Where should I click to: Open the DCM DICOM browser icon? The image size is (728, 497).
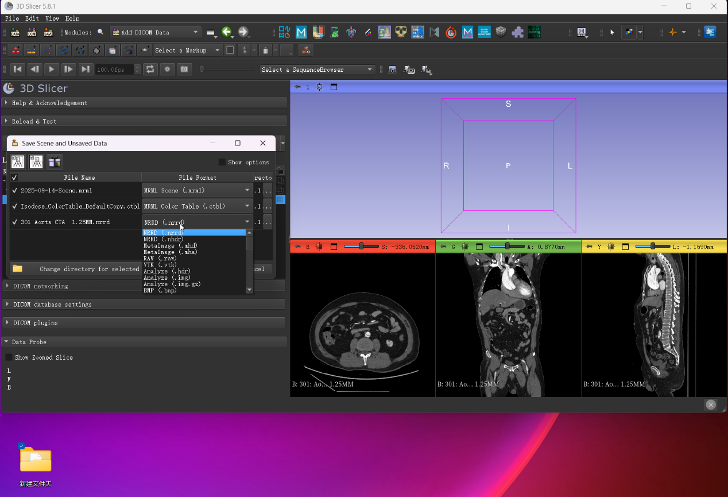pos(32,32)
